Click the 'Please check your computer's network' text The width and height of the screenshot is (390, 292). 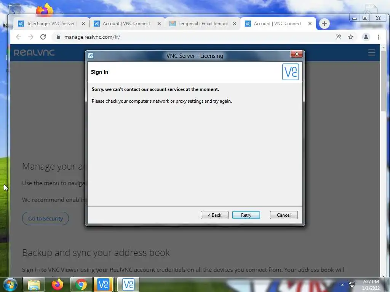click(x=161, y=101)
